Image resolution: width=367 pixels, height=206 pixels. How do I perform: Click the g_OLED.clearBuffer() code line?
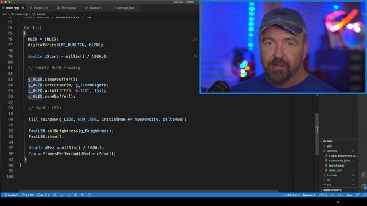[x=53, y=79]
